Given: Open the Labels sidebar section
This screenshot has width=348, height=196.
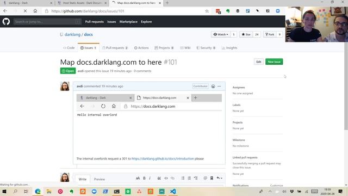Looking at the screenshot, I should [x=237, y=105].
